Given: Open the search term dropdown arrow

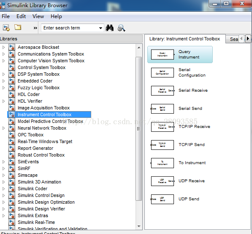Looking at the screenshot, I should (x=100, y=28).
